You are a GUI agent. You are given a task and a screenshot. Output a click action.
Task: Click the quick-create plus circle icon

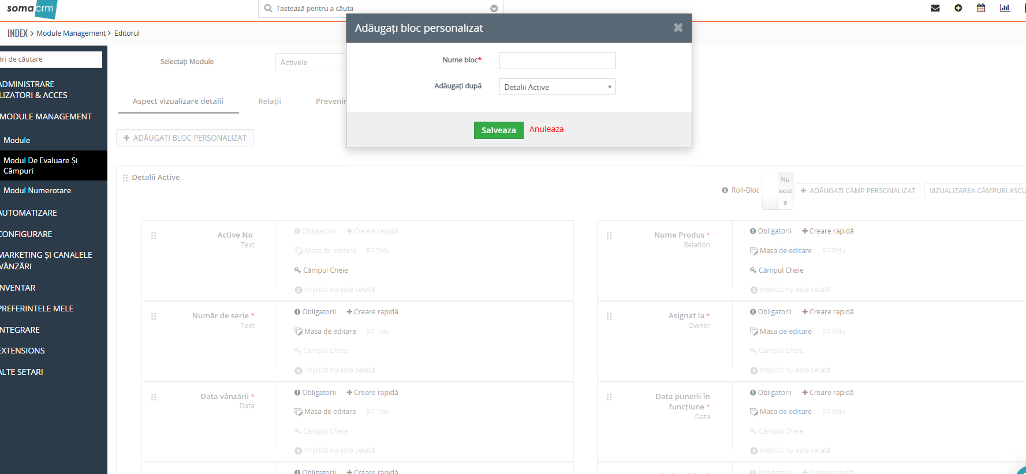coord(958,8)
